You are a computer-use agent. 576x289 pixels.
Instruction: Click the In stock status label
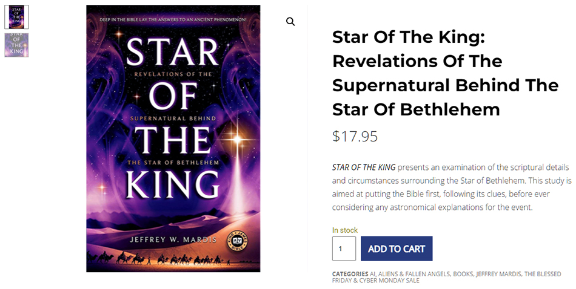(x=345, y=230)
